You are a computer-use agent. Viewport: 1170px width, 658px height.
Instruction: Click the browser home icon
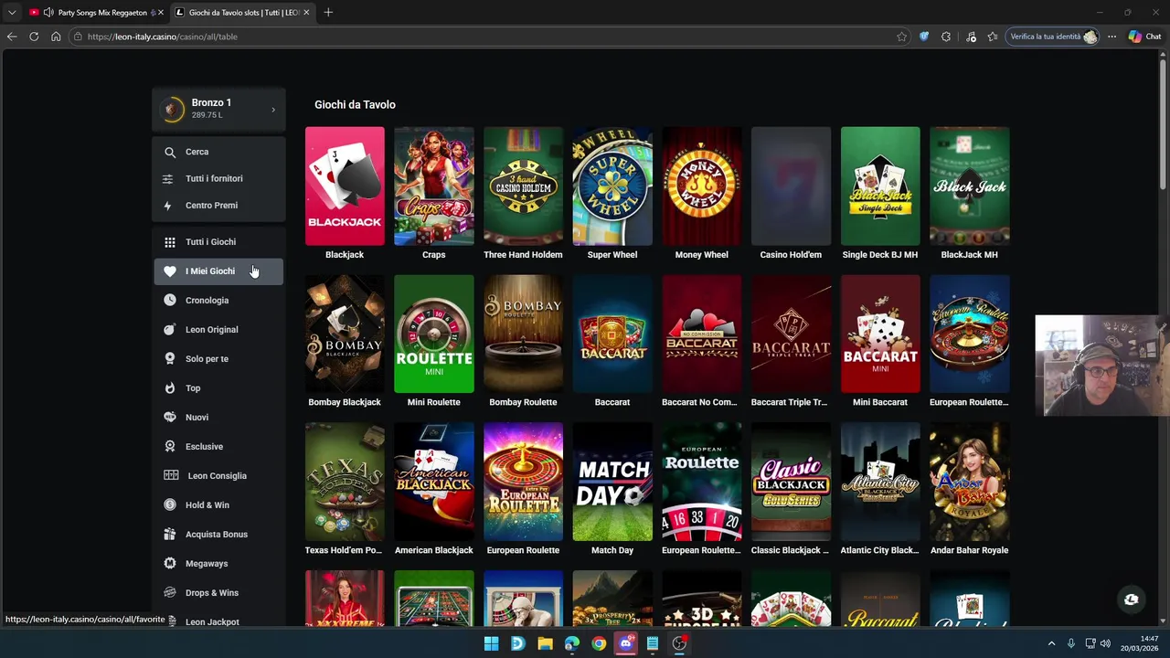pos(56,37)
